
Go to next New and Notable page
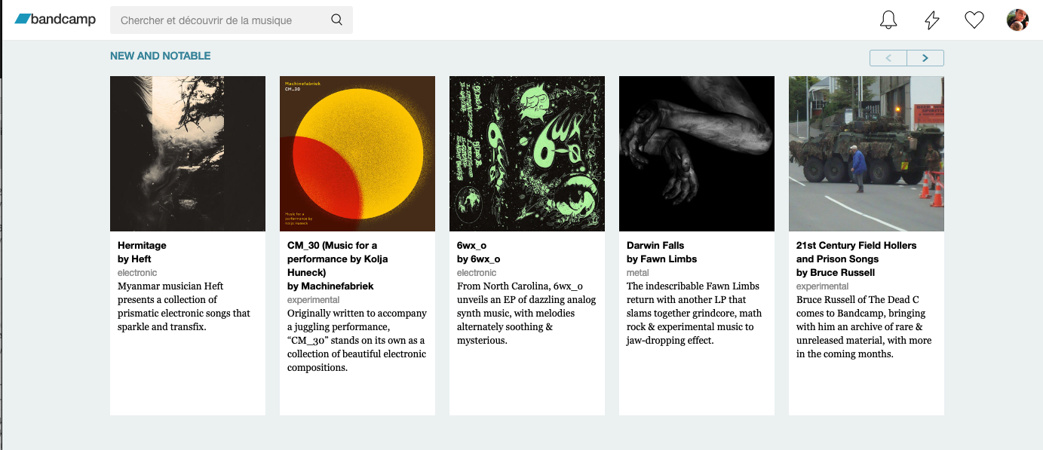click(x=925, y=58)
